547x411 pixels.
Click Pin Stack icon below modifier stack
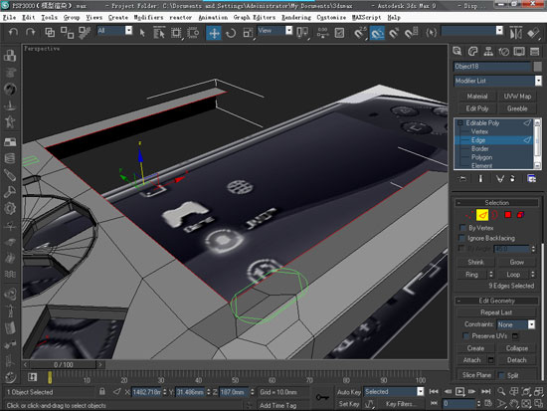pos(462,179)
